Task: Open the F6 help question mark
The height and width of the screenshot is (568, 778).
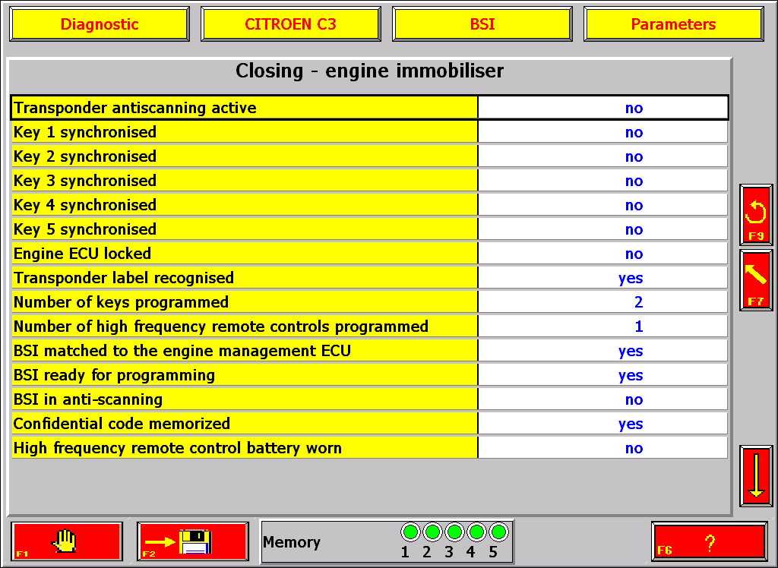Action: [710, 541]
